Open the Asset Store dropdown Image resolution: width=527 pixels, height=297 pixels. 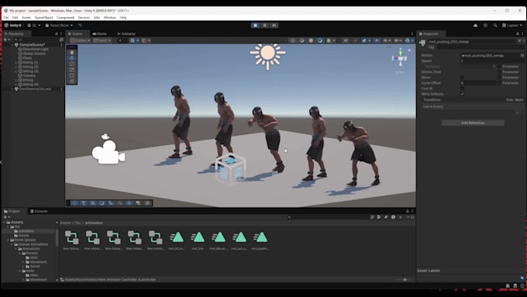[x=59, y=26]
